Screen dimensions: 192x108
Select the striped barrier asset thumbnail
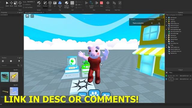(x=5, y=91)
